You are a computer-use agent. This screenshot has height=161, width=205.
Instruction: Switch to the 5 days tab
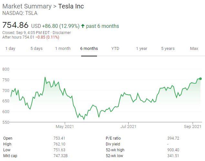(x=36, y=49)
